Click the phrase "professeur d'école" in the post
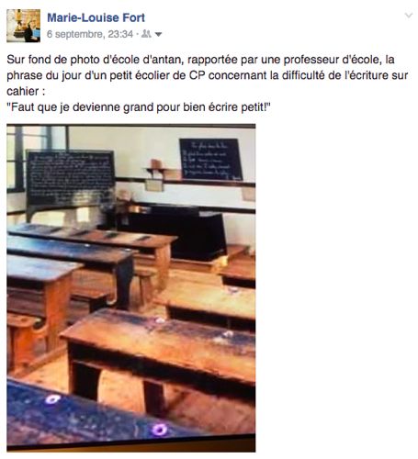The width and height of the screenshot is (418, 459). (333, 60)
